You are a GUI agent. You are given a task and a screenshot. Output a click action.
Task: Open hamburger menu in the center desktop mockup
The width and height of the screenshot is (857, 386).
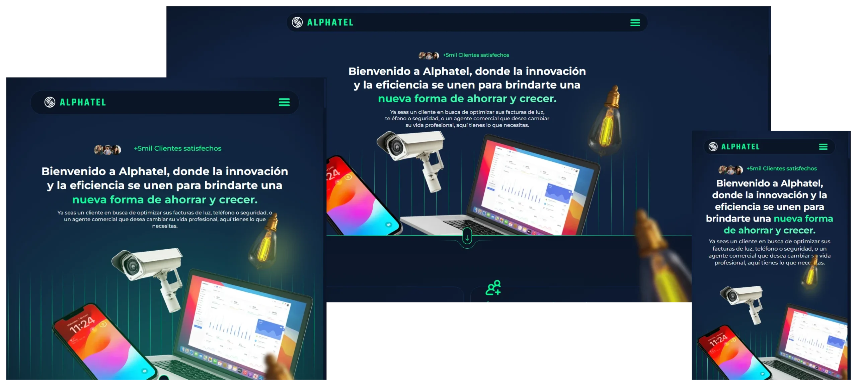635,23
